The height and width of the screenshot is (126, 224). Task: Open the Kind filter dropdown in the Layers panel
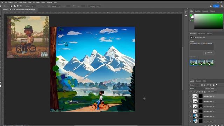coord(195,85)
